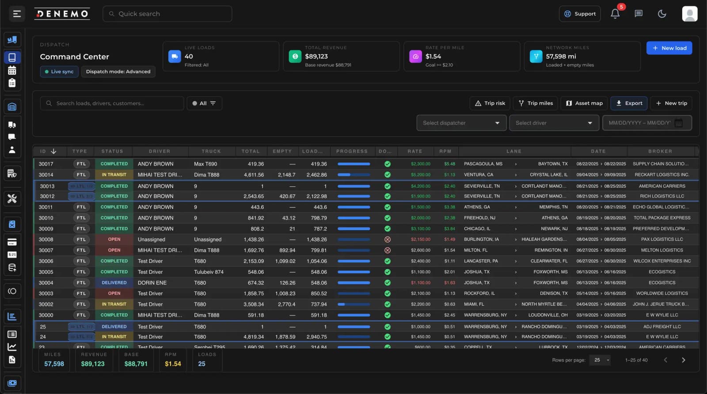Open the All status filter
This screenshot has height=394, width=707.
click(x=204, y=103)
